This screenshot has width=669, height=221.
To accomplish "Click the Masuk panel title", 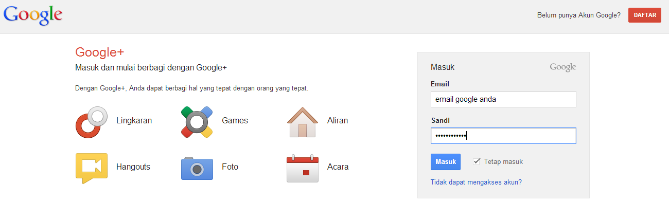I will tap(443, 67).
